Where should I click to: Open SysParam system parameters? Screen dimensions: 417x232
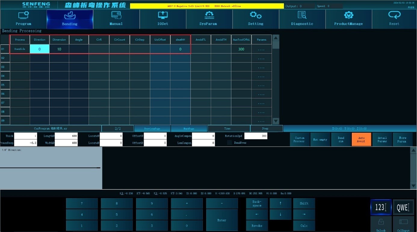[209, 19]
